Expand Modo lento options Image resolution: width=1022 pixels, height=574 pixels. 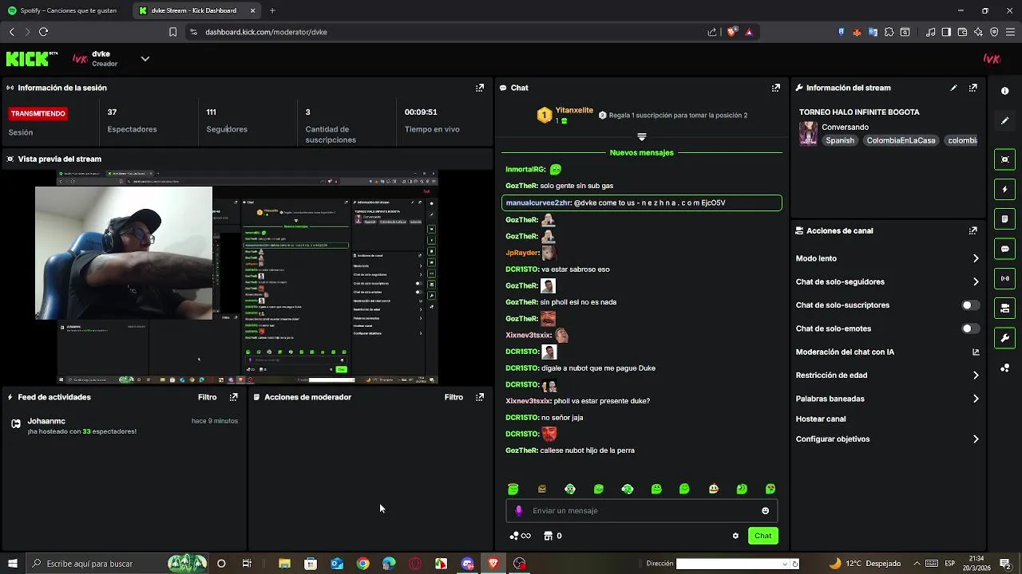[976, 258]
